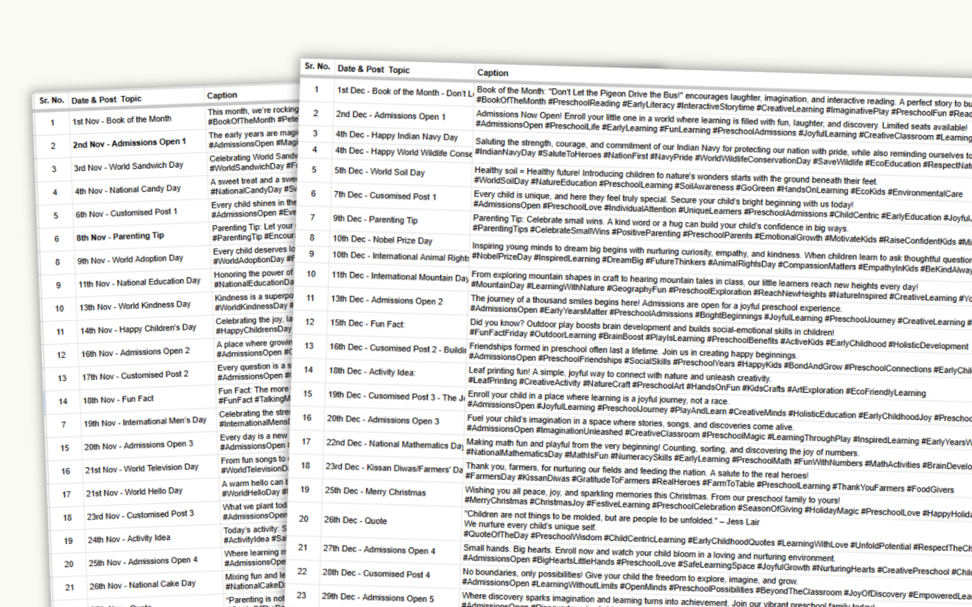
Task: Select '7th Dec - Cusomised Post 1' cell
Action: tap(400, 196)
